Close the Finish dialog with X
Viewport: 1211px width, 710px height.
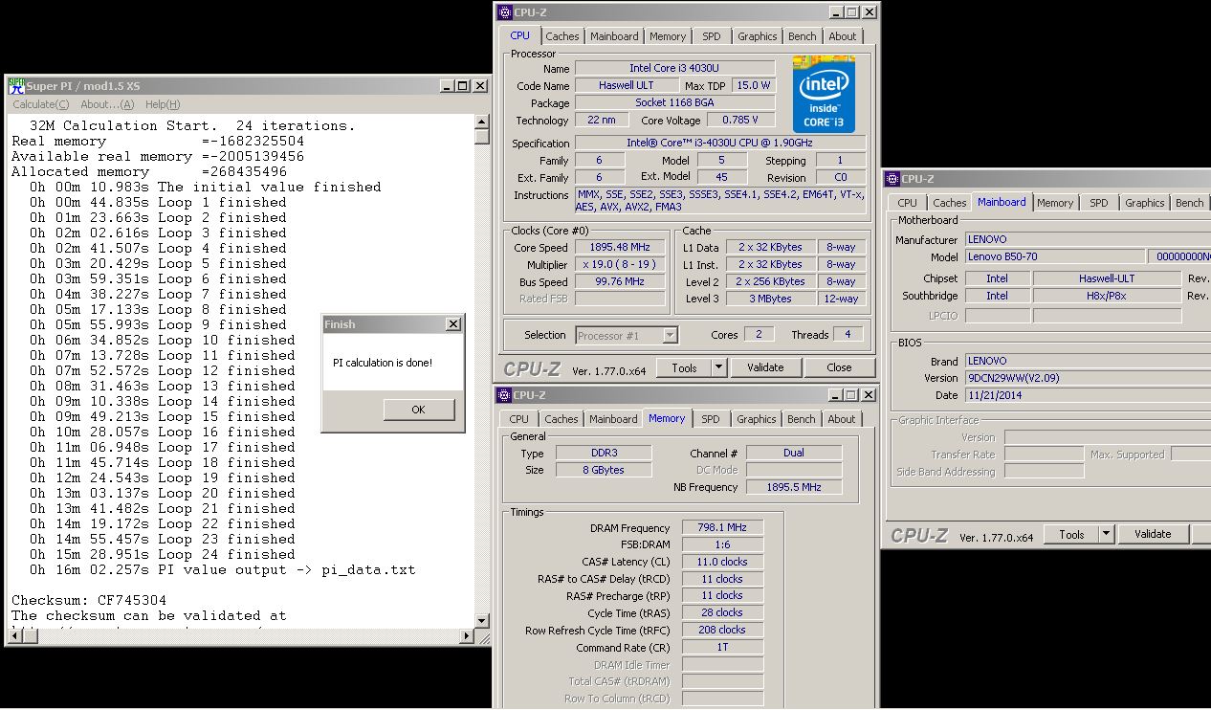pyautogui.click(x=453, y=324)
